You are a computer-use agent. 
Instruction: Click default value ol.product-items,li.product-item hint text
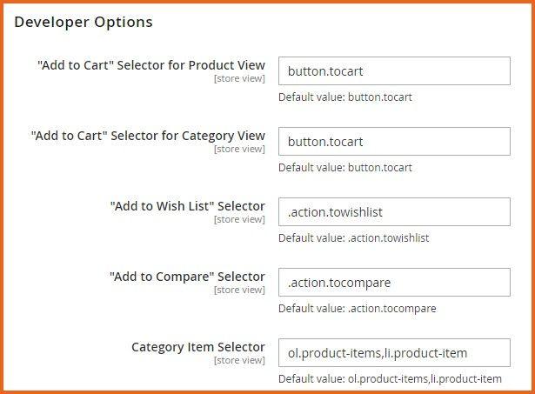[x=390, y=379]
